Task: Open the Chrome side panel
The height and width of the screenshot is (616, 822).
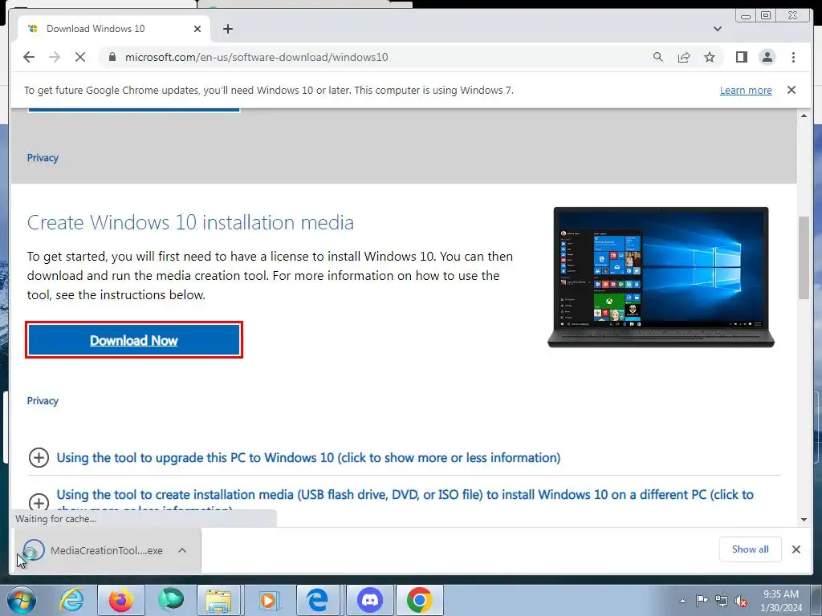Action: [741, 57]
